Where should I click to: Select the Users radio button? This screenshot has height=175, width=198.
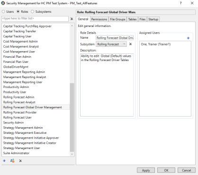click(x=8, y=12)
